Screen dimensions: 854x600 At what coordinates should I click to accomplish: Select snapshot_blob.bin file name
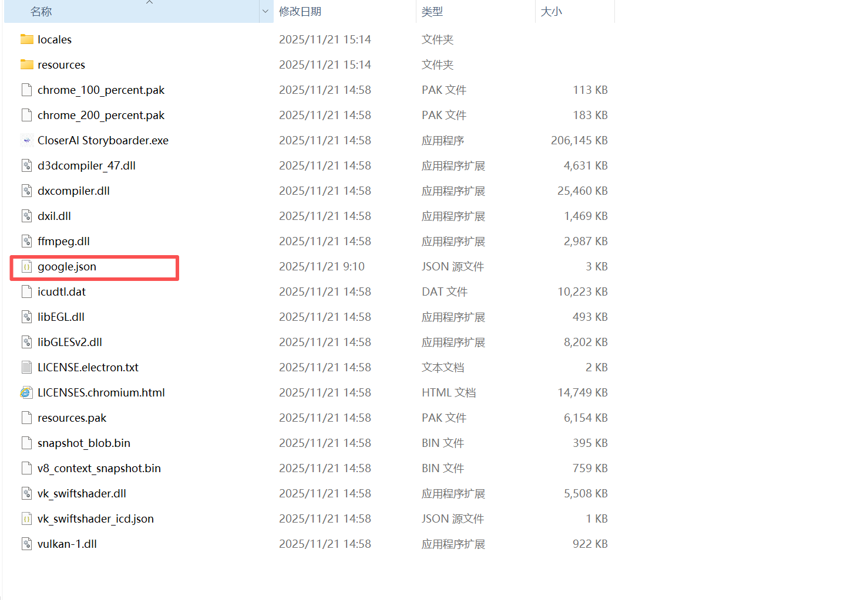(x=84, y=443)
